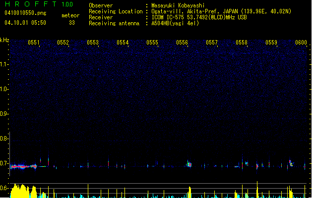Screen dimensions: 312x198
Task: Click the HROFFT 1.00 title text
Action: coord(39,4)
